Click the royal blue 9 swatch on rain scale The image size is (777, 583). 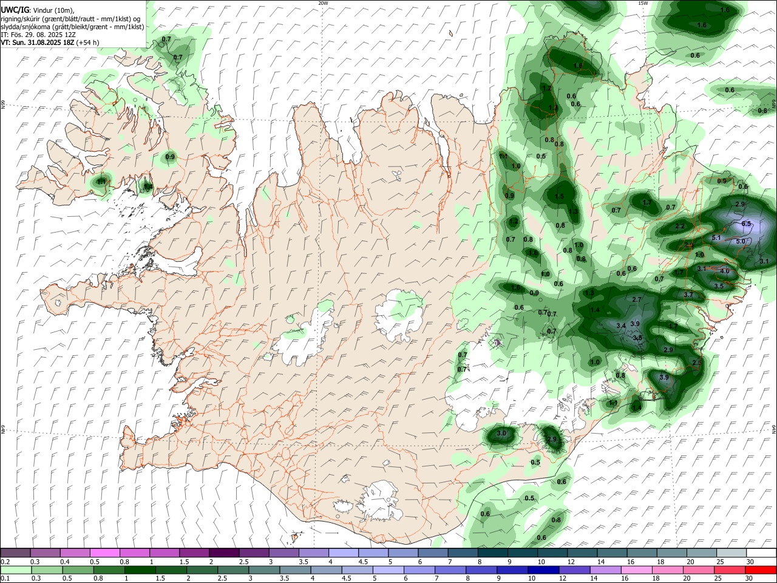[512, 570]
